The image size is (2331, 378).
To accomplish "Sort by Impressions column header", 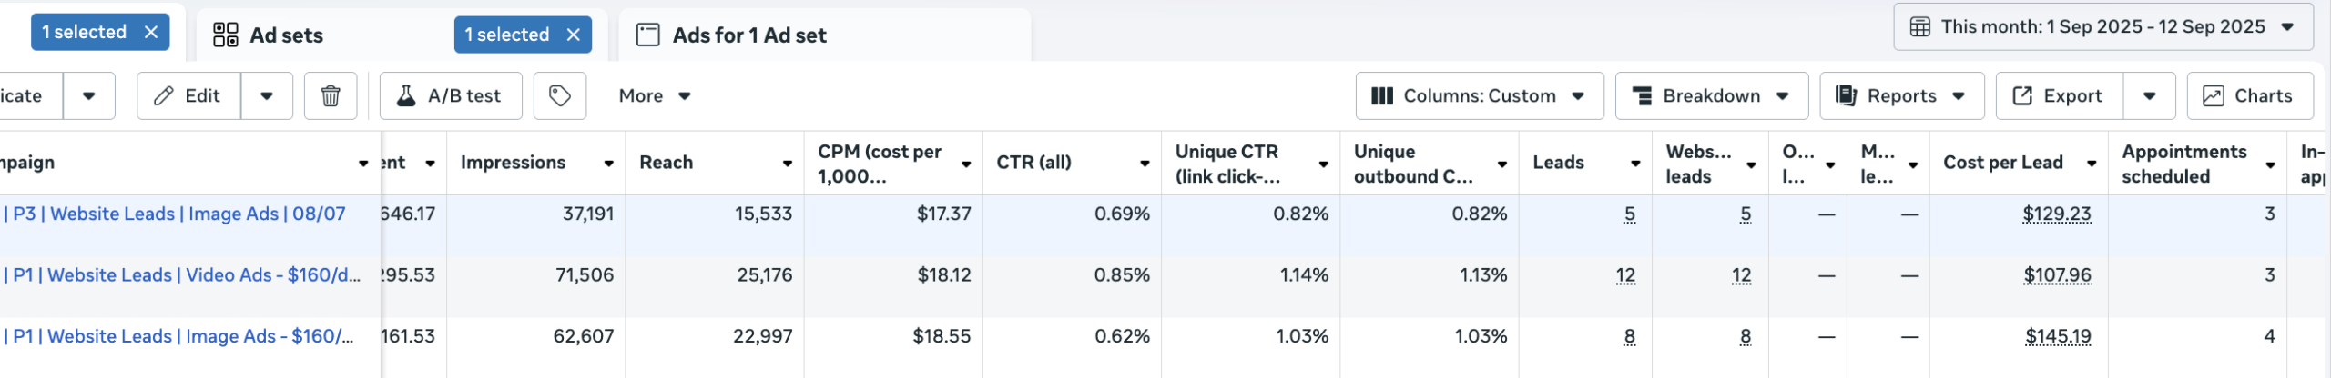I will [513, 163].
